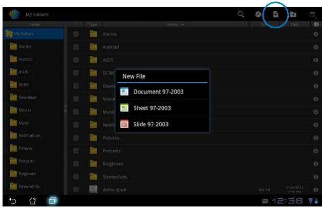Check the demo epub row checkbox

pos(76,190)
